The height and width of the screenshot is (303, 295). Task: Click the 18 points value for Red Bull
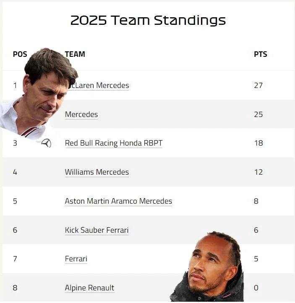click(x=258, y=143)
